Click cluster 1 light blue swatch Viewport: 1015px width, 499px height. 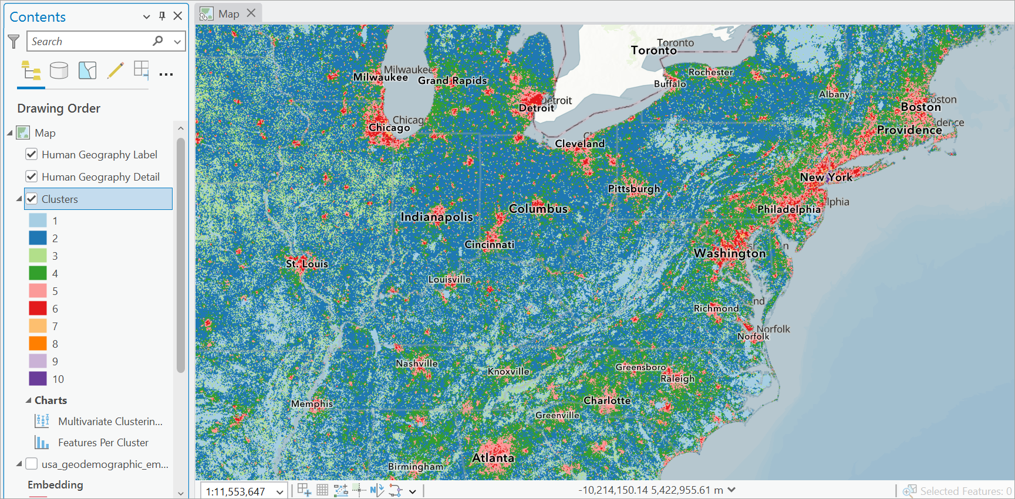(38, 220)
